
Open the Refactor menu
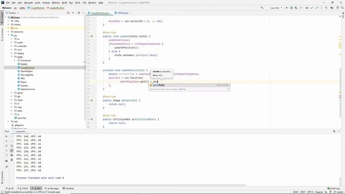(56, 3)
